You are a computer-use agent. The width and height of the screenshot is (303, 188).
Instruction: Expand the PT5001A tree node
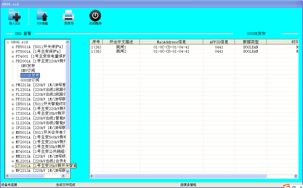tap(13, 52)
